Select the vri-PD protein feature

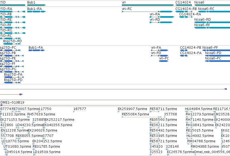tap(159, 56)
